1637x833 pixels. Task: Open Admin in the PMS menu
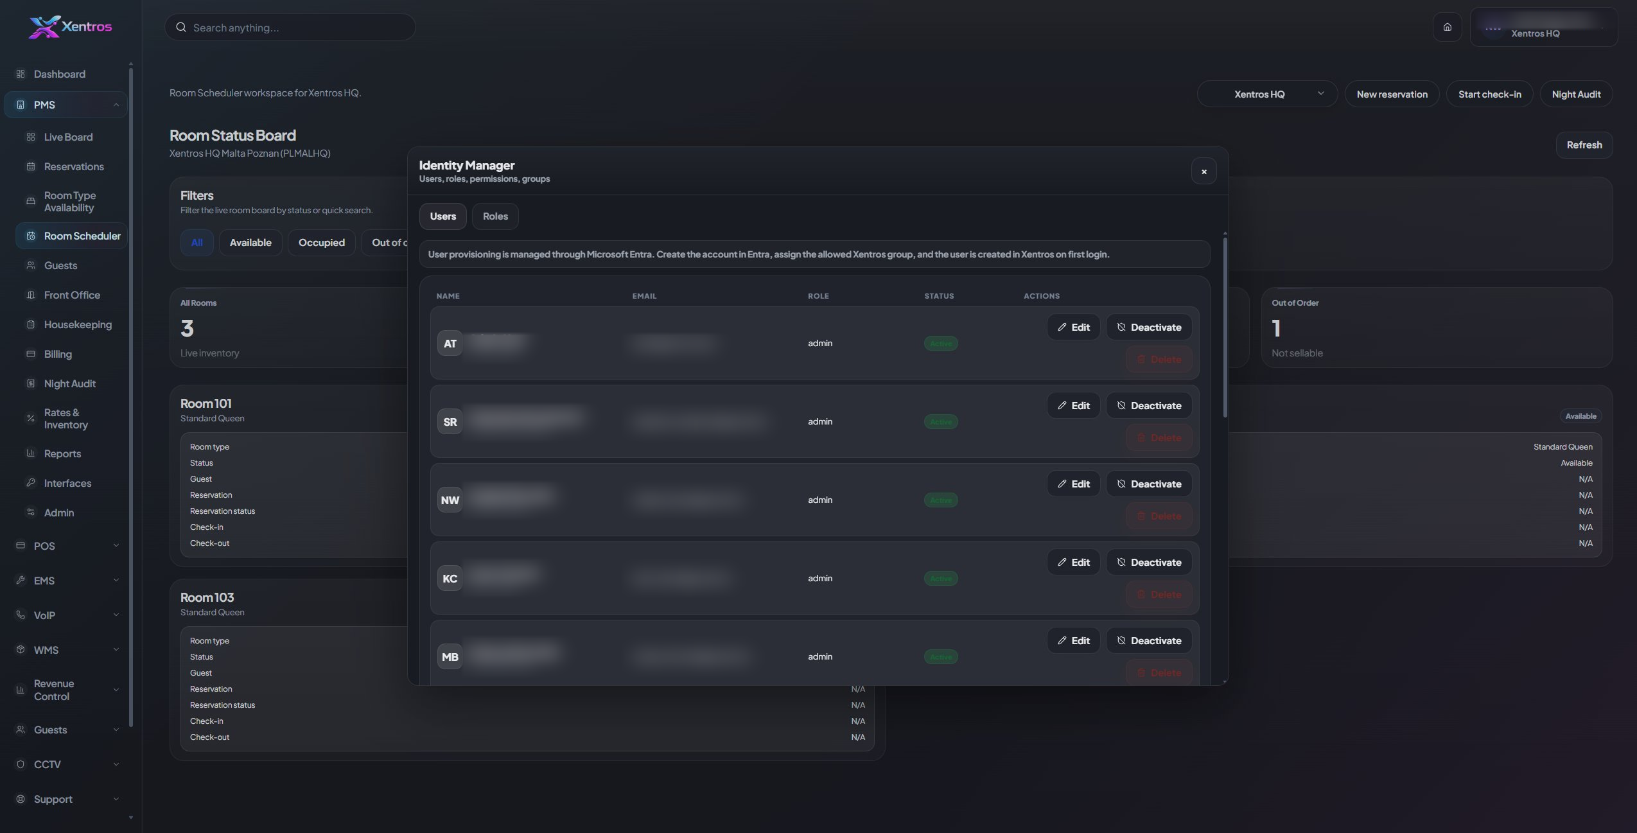72,513
